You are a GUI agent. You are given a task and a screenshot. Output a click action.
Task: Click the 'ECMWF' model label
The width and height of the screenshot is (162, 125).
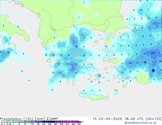(x=52, y=119)
